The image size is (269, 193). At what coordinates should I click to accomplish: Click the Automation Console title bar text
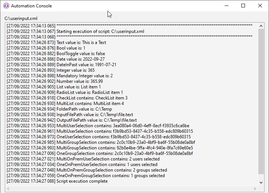tap(31, 6)
